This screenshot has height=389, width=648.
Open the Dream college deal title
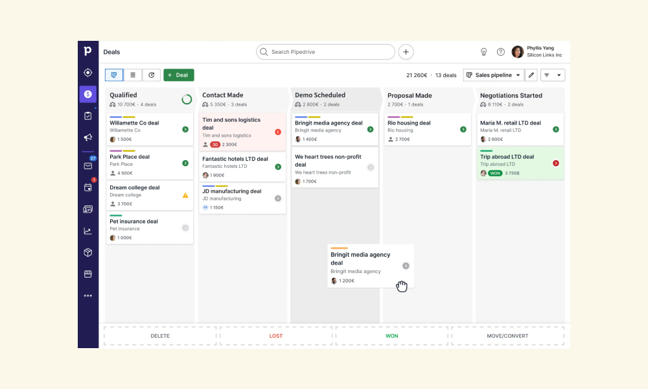(x=134, y=187)
